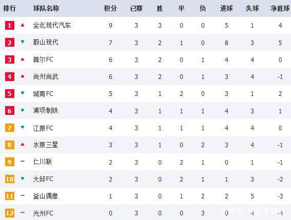Image resolution: width=291 pixels, height=220 pixels.
Task: Click the red rank 2 badge
Action: pos(10,43)
